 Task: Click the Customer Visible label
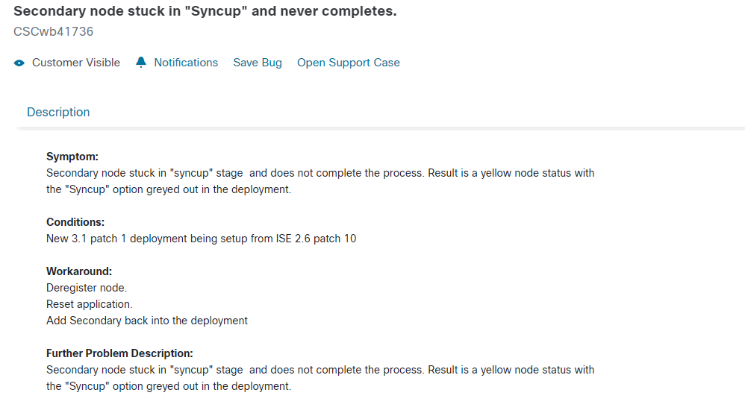(76, 63)
